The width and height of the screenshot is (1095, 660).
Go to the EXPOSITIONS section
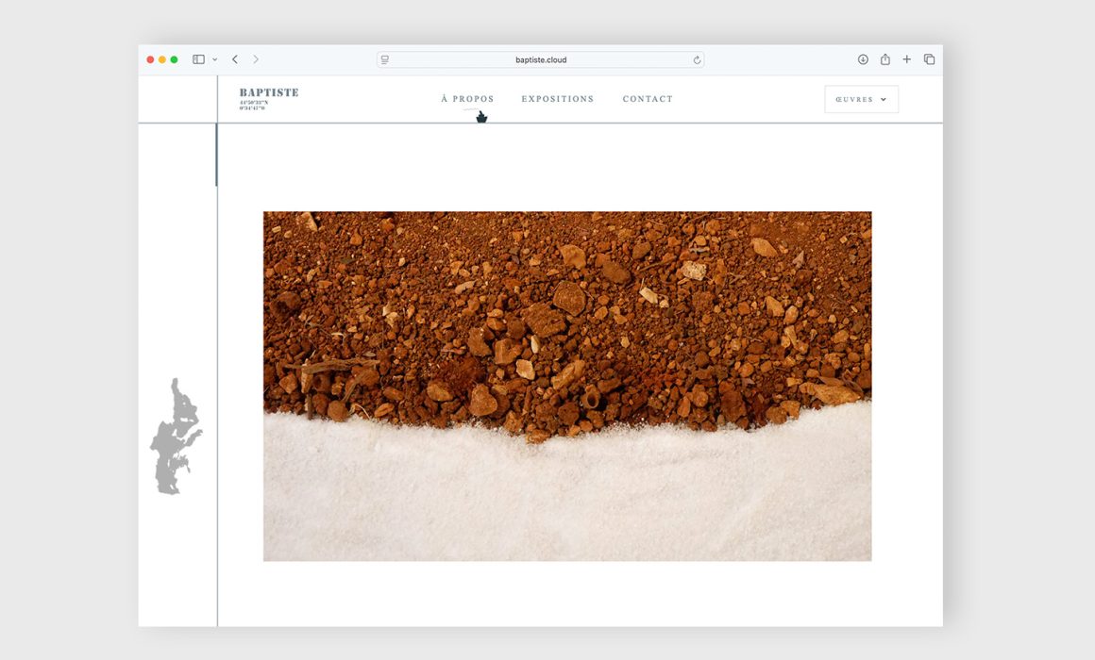(x=557, y=99)
